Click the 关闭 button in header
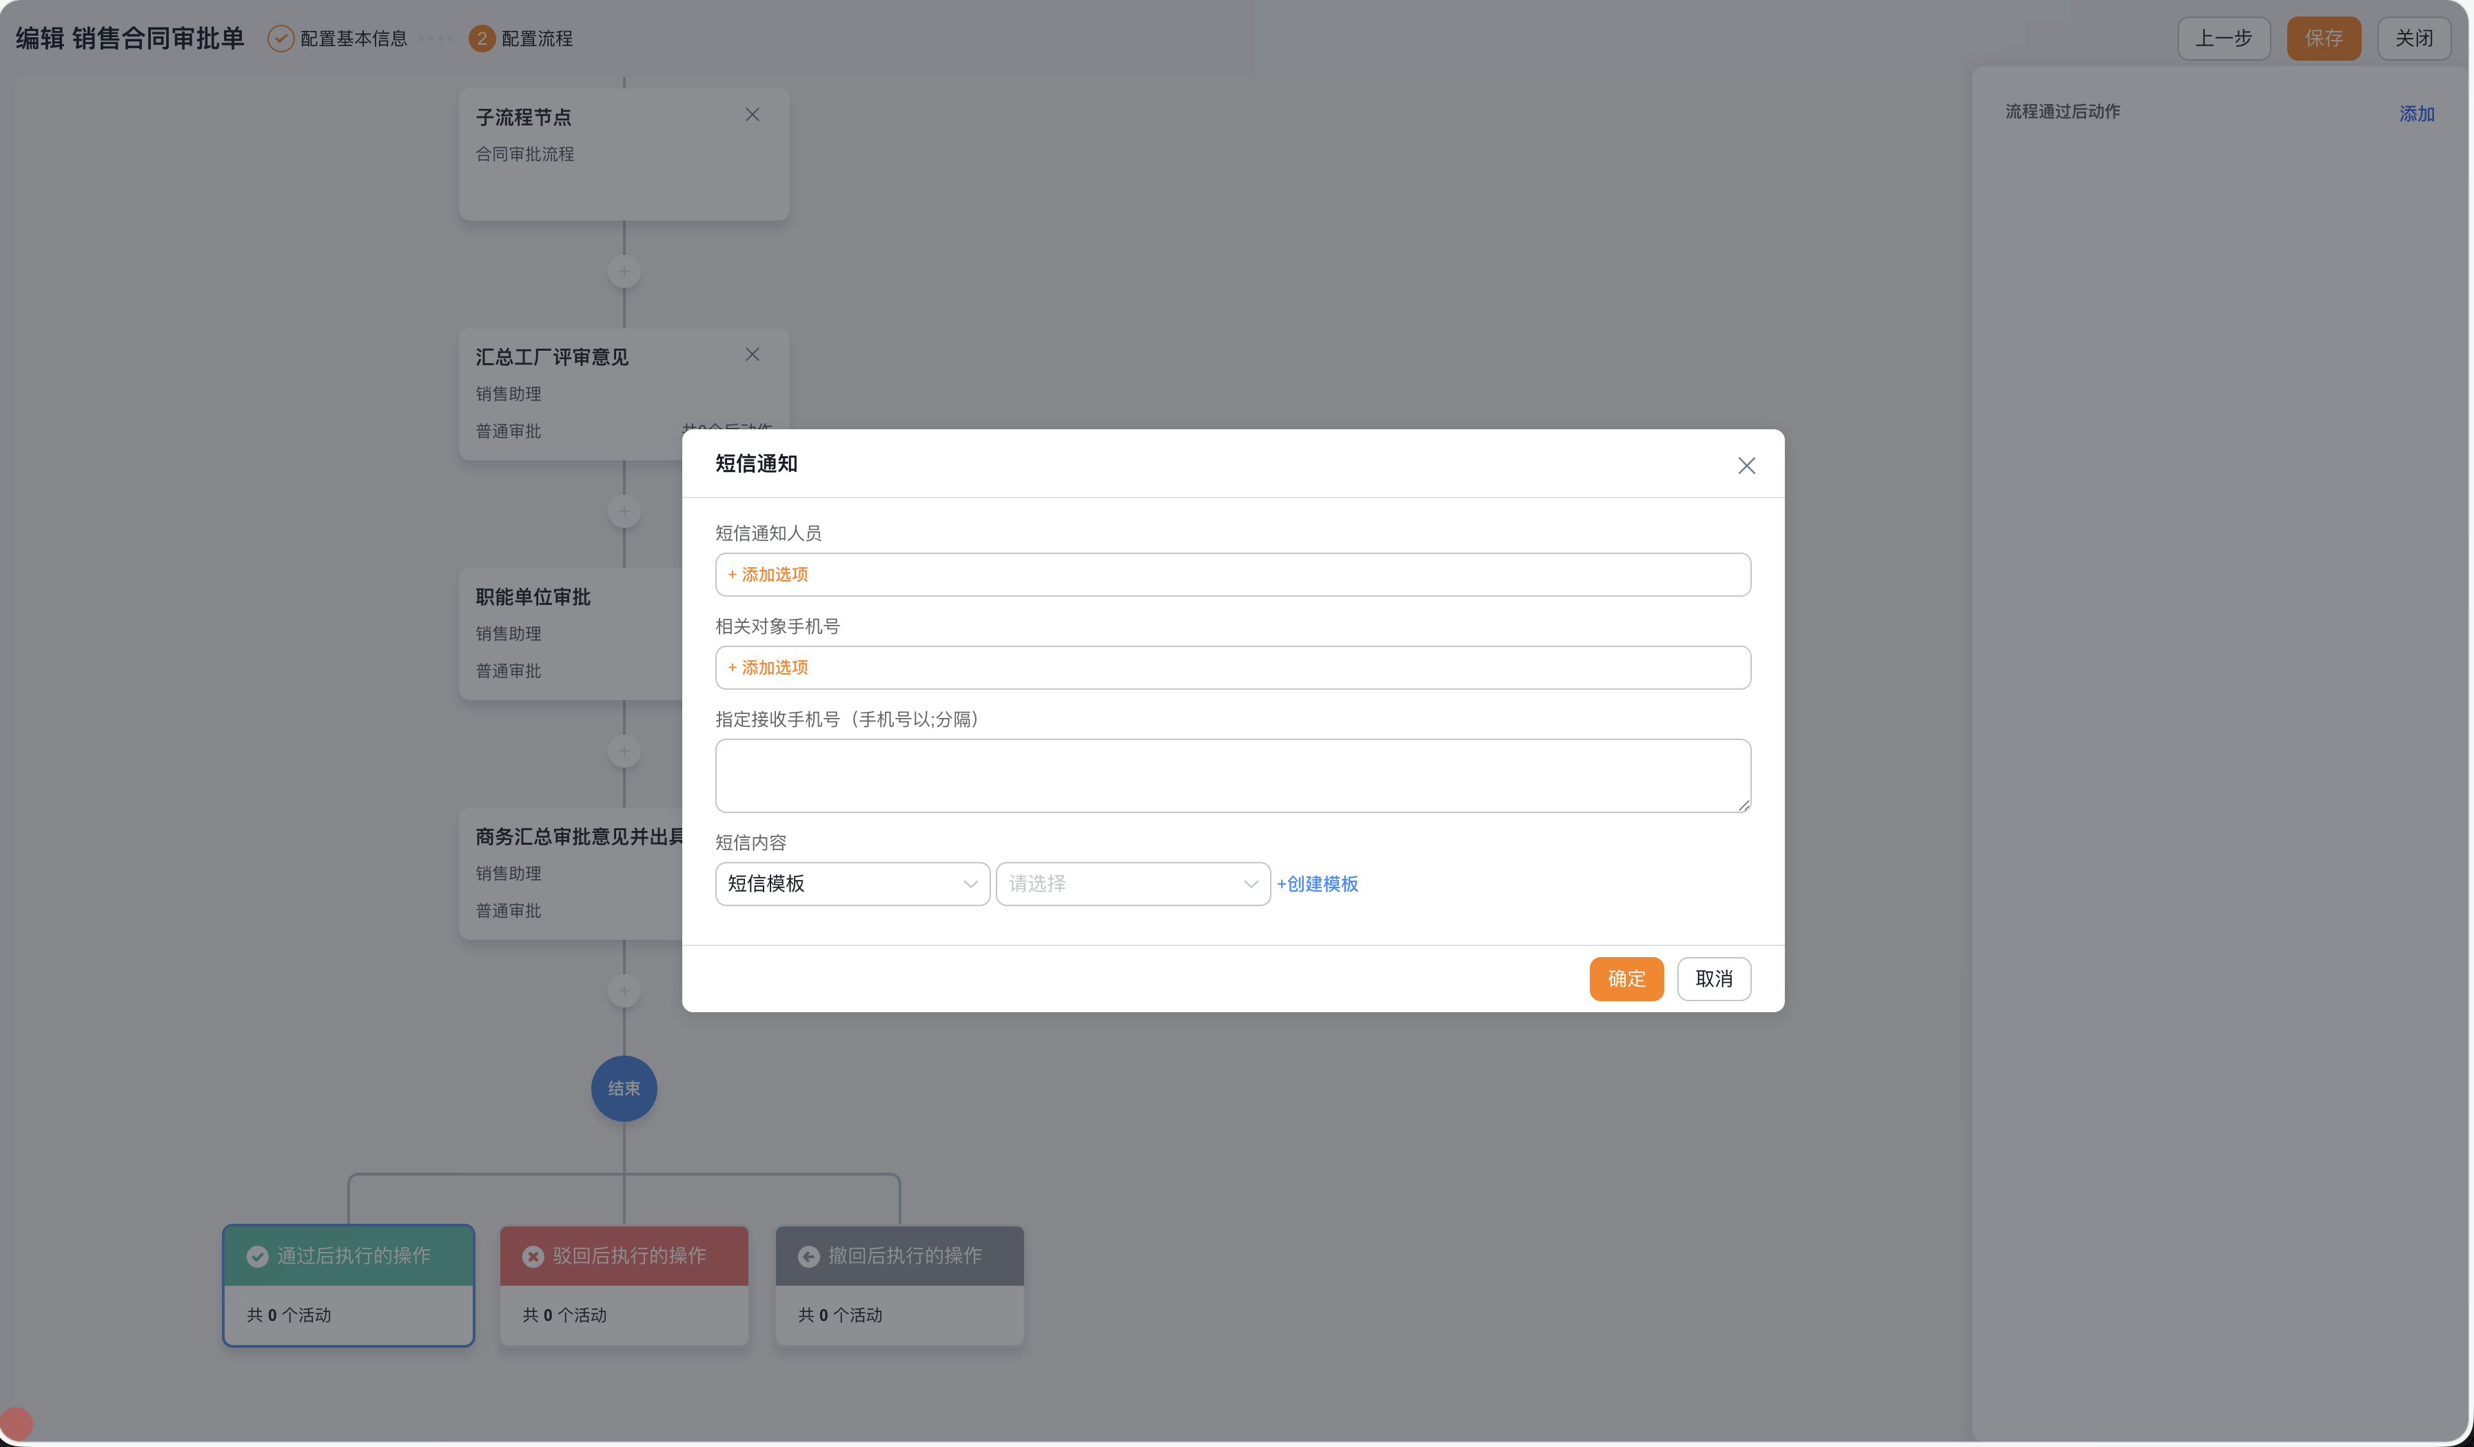The width and height of the screenshot is (2474, 1447). click(2414, 39)
